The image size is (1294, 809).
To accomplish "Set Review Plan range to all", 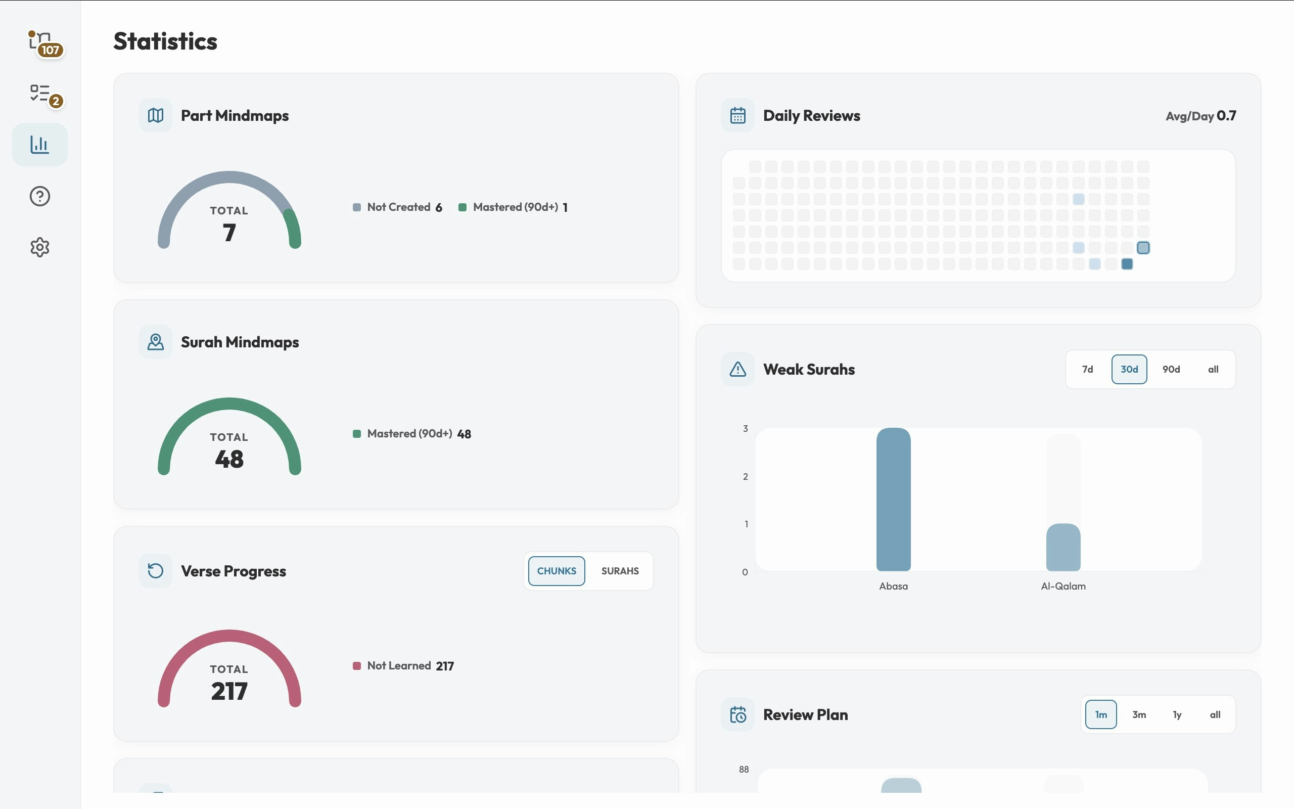I will click(1215, 715).
